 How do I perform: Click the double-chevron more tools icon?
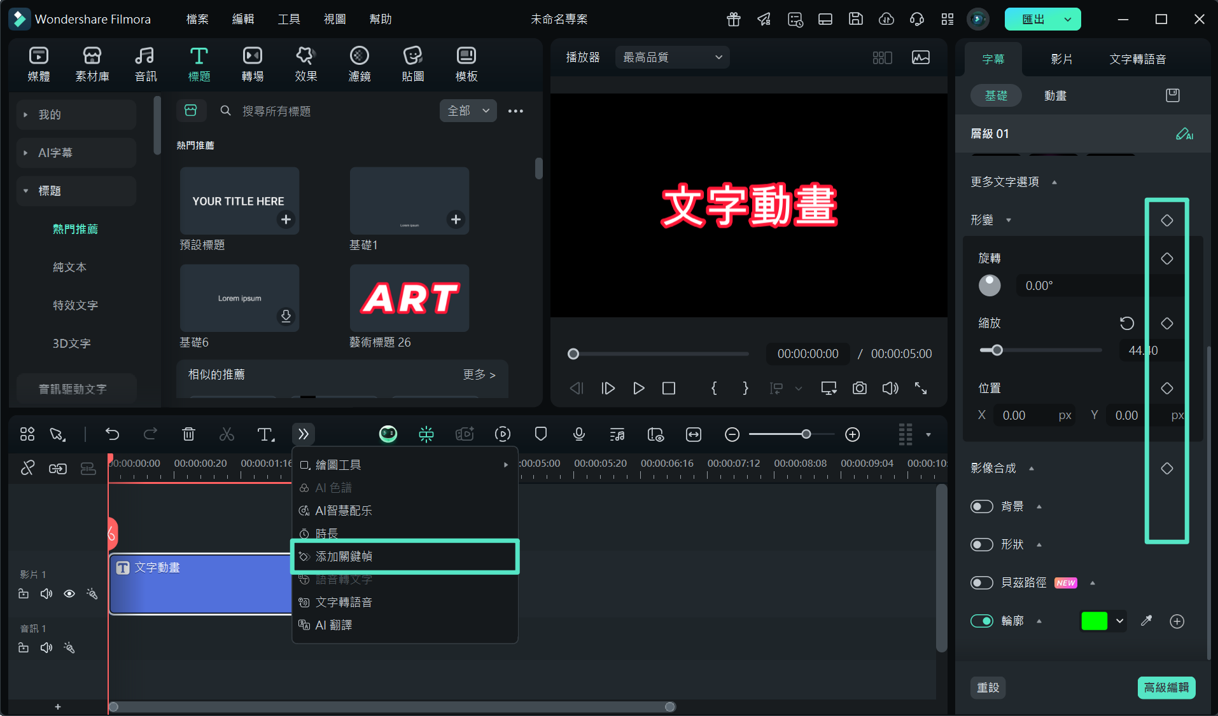click(x=304, y=434)
